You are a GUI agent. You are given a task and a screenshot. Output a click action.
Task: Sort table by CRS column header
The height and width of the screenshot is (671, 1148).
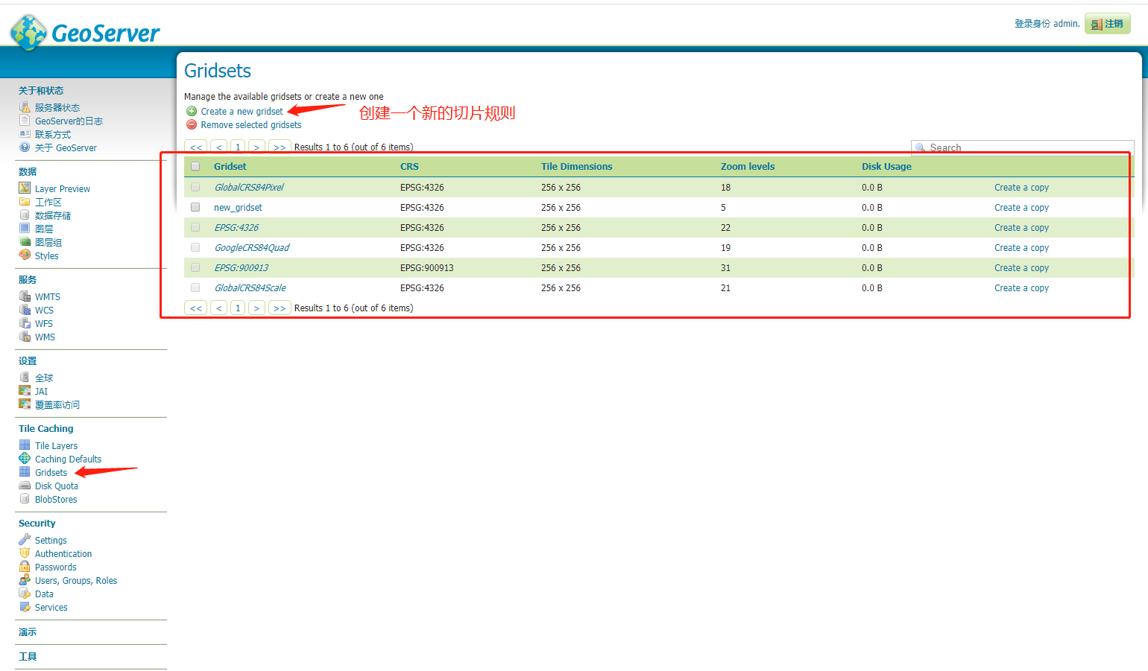pyautogui.click(x=409, y=167)
